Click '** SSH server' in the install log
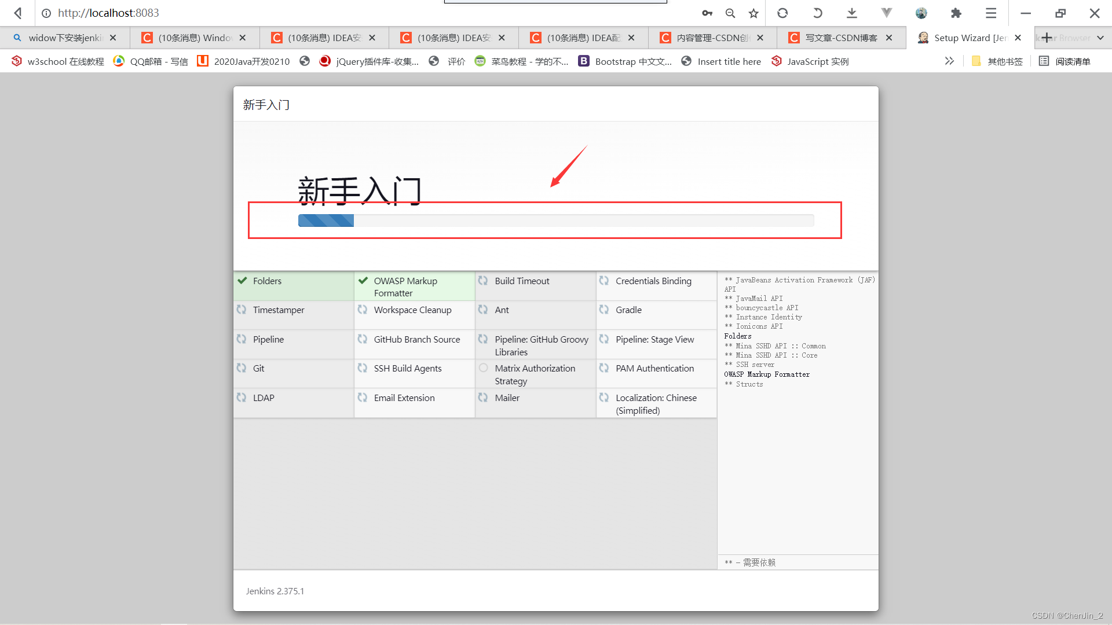Image resolution: width=1112 pixels, height=625 pixels. (x=749, y=365)
